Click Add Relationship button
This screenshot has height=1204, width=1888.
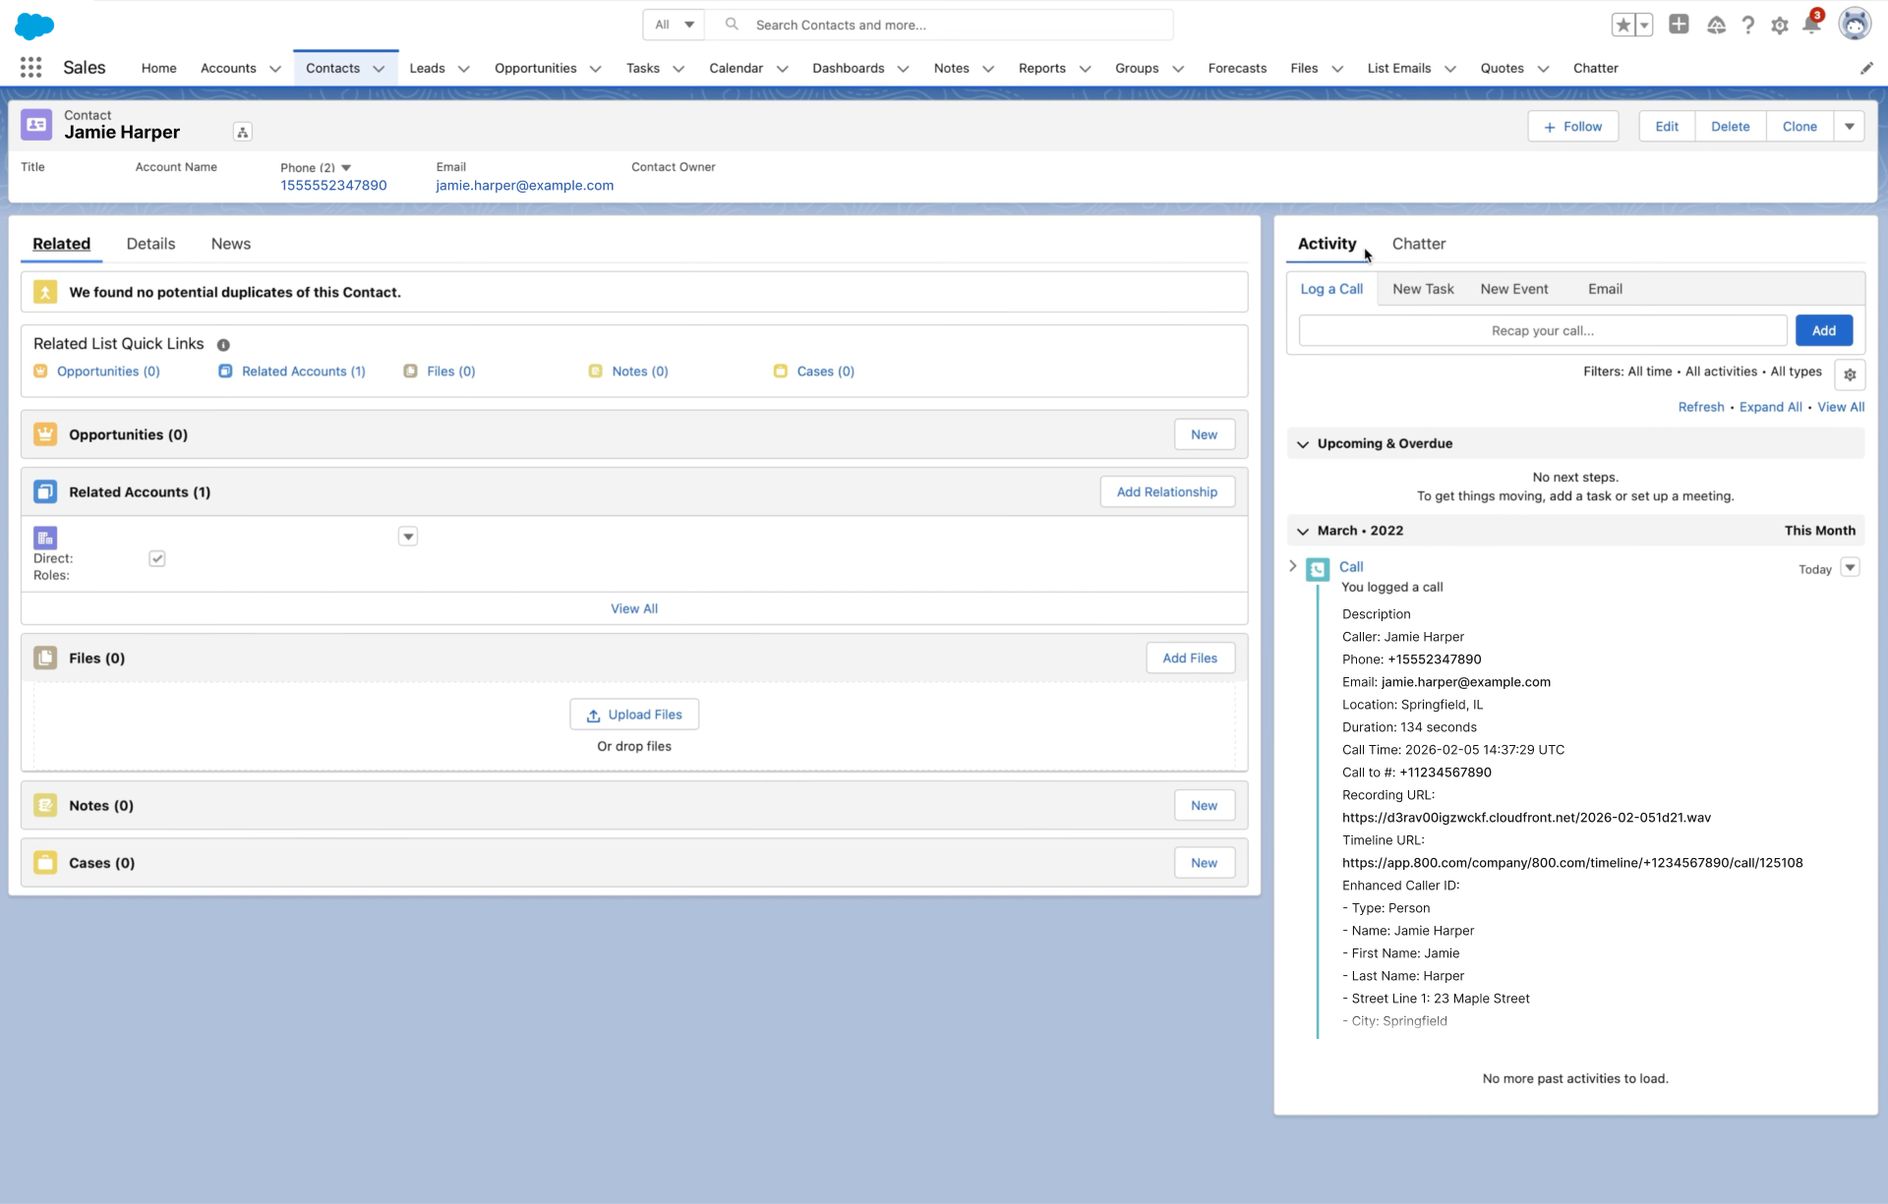point(1167,491)
